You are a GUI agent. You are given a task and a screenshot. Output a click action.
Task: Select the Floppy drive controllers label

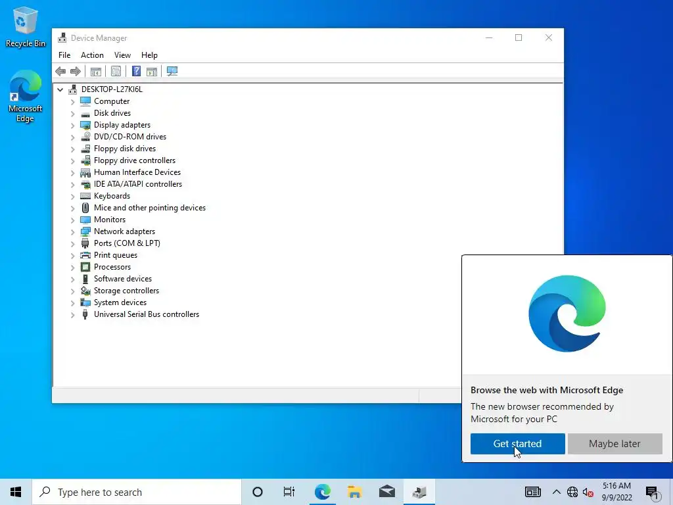click(135, 160)
